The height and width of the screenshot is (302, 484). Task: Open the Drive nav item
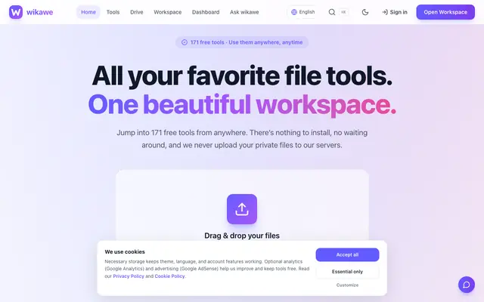pos(136,12)
